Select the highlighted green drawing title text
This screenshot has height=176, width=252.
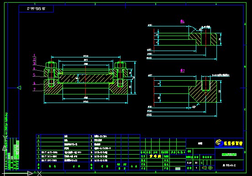point(229,155)
